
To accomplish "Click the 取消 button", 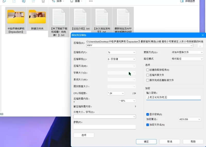I will pos(169,142).
